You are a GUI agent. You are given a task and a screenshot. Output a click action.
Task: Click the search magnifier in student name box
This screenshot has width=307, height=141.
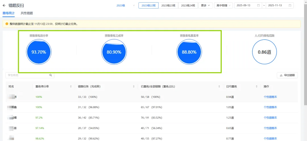[51, 75]
